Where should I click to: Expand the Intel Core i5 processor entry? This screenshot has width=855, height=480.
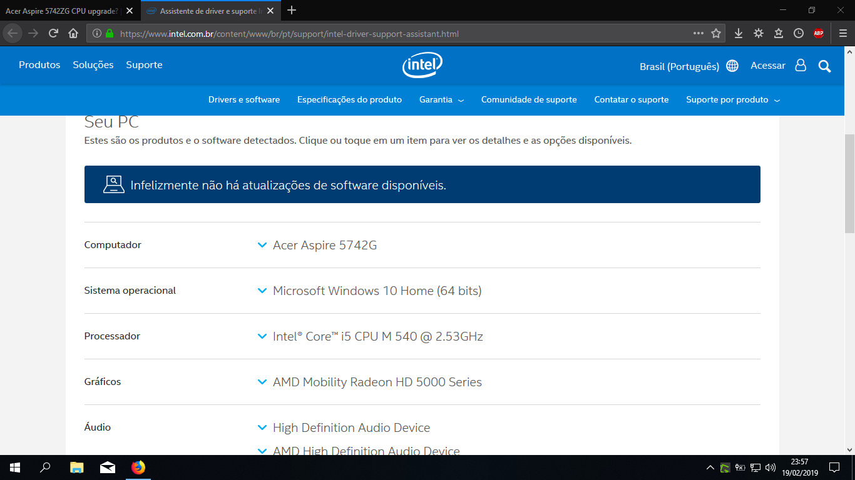coord(377,336)
